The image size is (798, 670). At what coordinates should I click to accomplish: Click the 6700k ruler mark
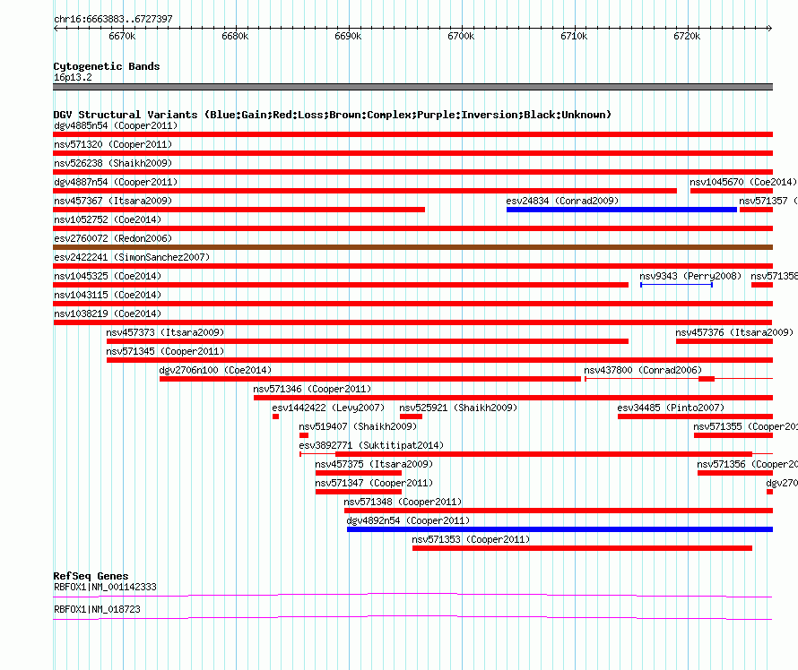pos(461,36)
